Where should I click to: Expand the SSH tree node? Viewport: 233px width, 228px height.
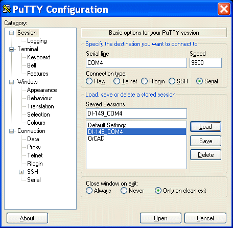tap(21, 172)
